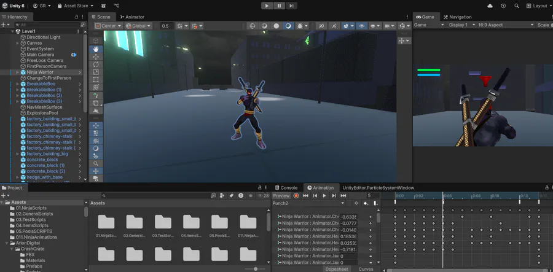Switch to the Console tab
Screen dimensions: 553x272
tap(286, 188)
